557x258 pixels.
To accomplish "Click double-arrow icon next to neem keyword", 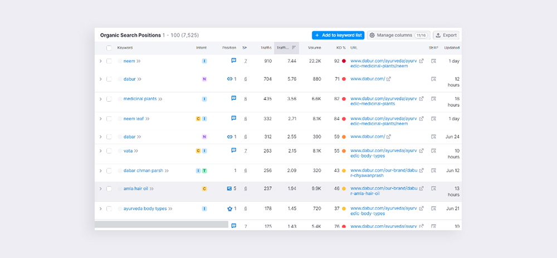I will [139, 61].
